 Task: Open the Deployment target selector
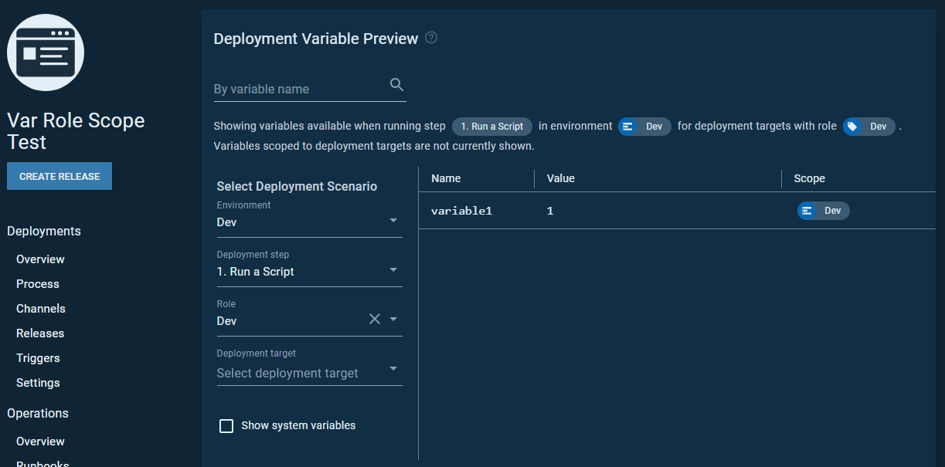tap(309, 372)
